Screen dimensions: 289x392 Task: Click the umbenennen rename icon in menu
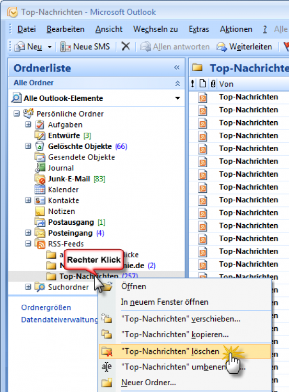coord(107,367)
